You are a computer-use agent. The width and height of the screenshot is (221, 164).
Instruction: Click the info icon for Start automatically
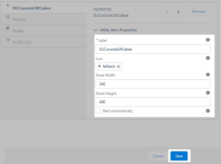(x=208, y=111)
